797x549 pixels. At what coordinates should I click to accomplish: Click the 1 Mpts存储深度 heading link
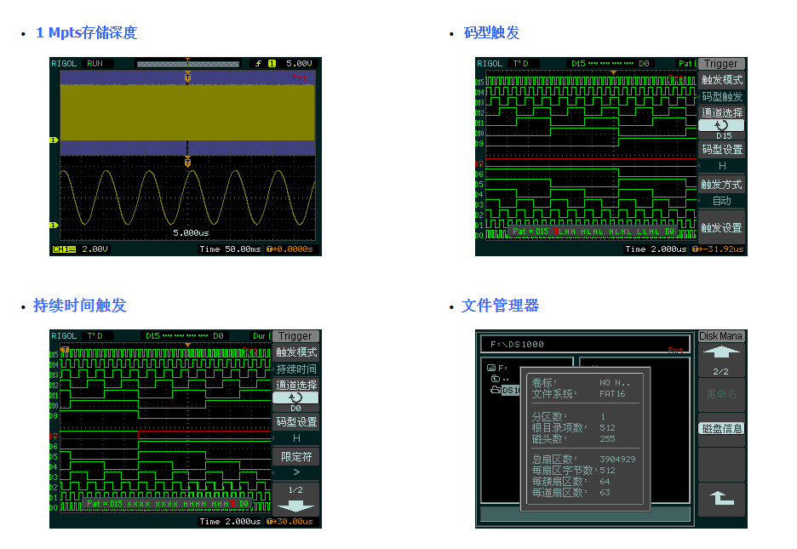pos(86,33)
